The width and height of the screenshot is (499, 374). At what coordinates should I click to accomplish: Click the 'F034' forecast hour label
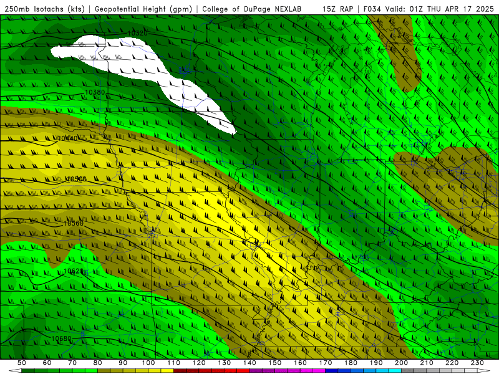(372, 9)
